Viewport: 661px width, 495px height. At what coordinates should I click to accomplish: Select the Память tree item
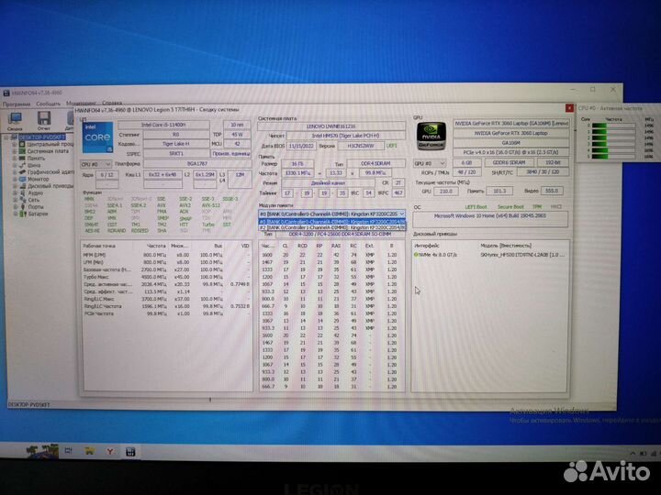point(36,159)
